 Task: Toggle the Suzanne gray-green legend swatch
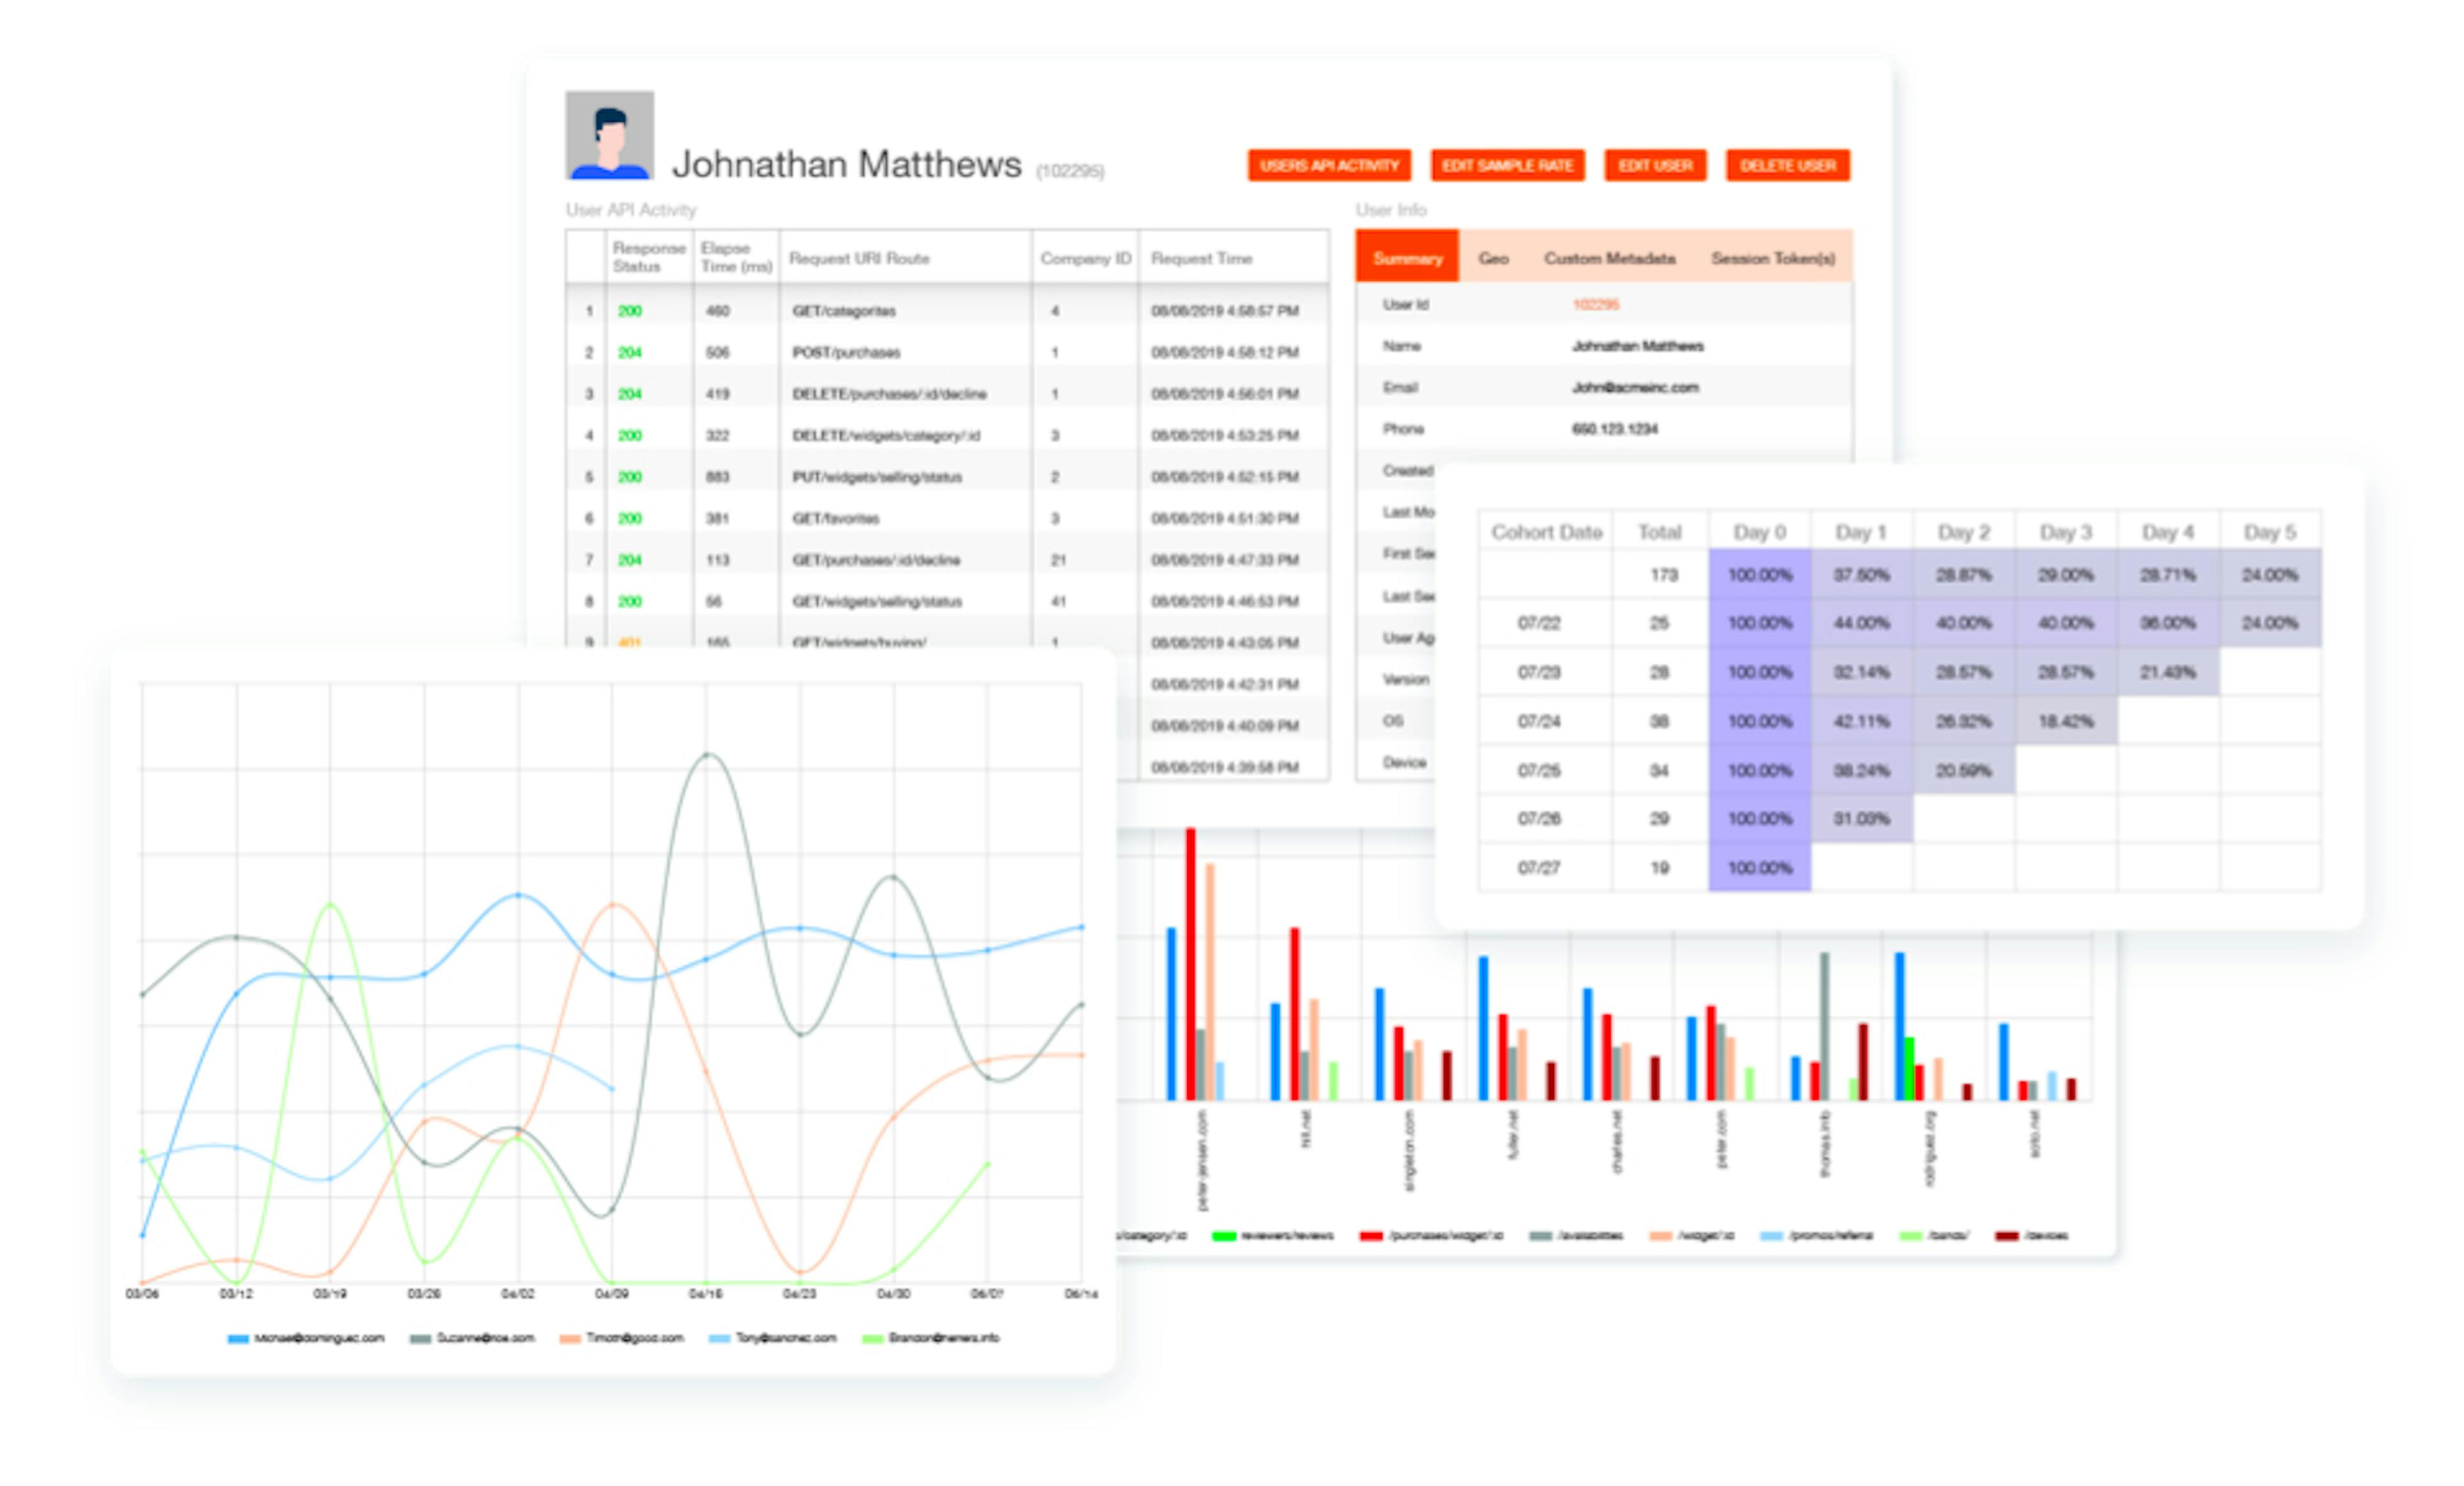[420, 1338]
